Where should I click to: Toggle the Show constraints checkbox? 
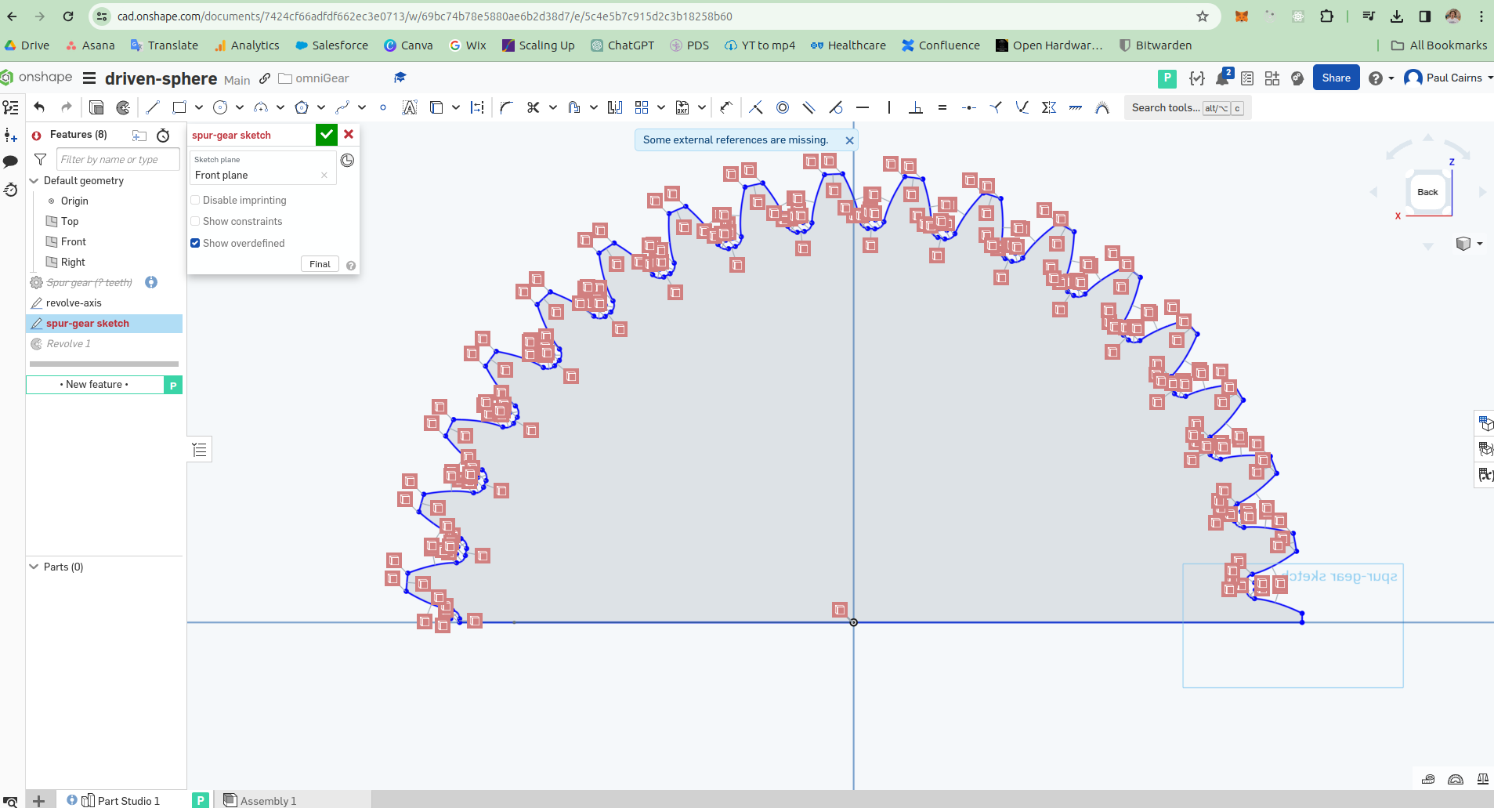[x=195, y=221]
